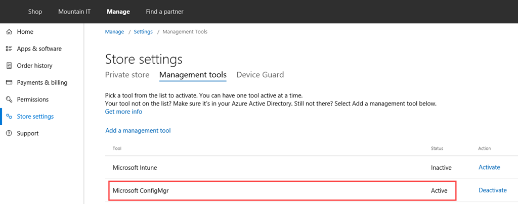
Task: Click the Order history receipt icon
Action: [x=9, y=66]
